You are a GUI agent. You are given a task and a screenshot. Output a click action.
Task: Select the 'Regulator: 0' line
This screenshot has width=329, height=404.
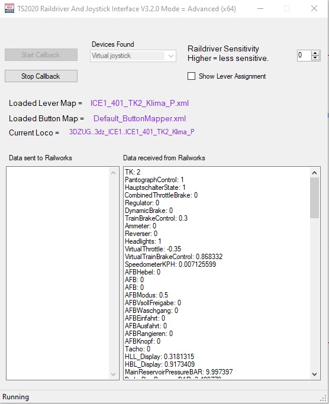(x=142, y=203)
